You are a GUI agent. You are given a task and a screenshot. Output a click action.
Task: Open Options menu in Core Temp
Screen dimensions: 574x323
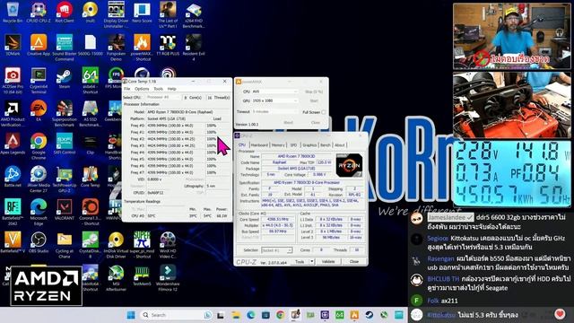(142, 89)
